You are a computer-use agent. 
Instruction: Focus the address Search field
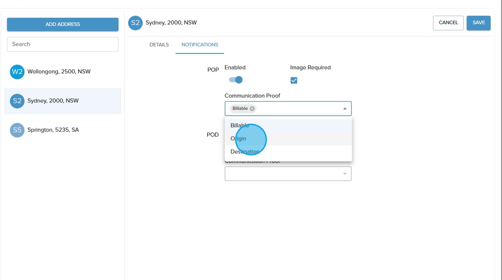click(x=63, y=44)
